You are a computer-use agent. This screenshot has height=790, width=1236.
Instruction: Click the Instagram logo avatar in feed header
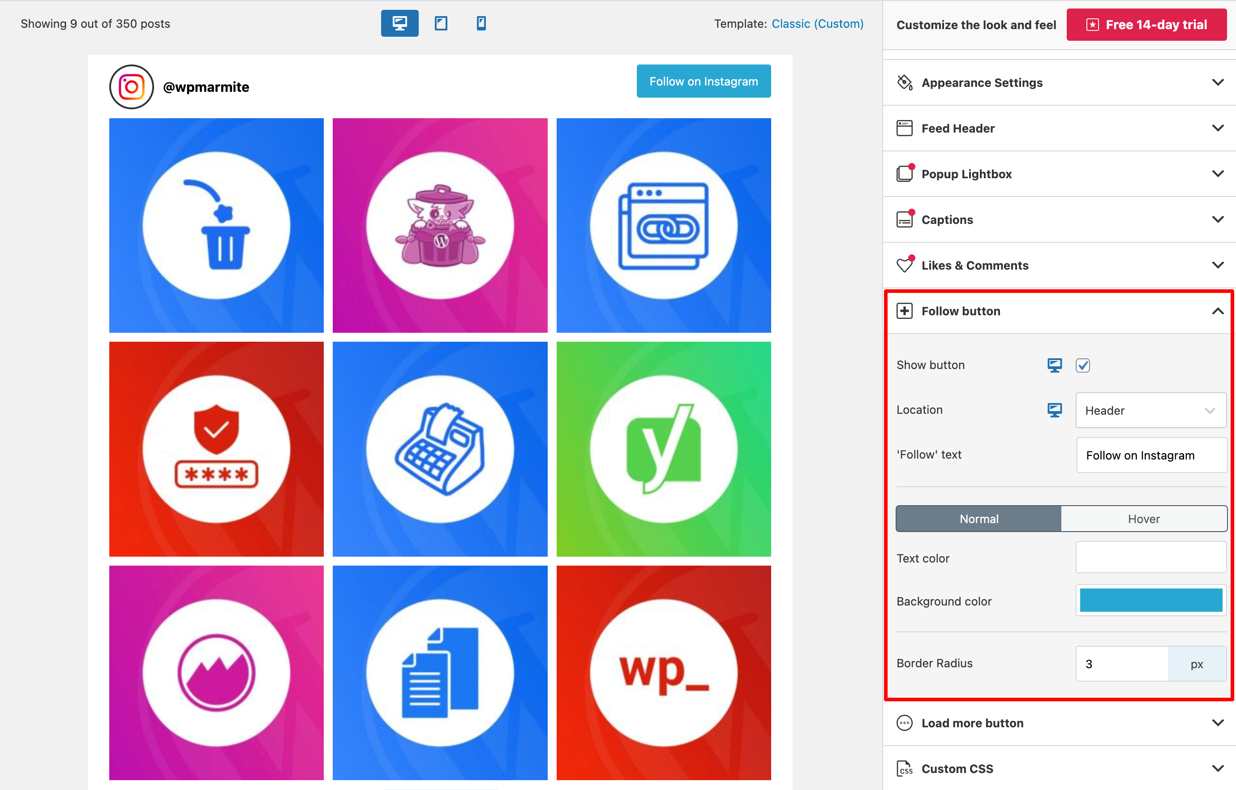(x=131, y=87)
